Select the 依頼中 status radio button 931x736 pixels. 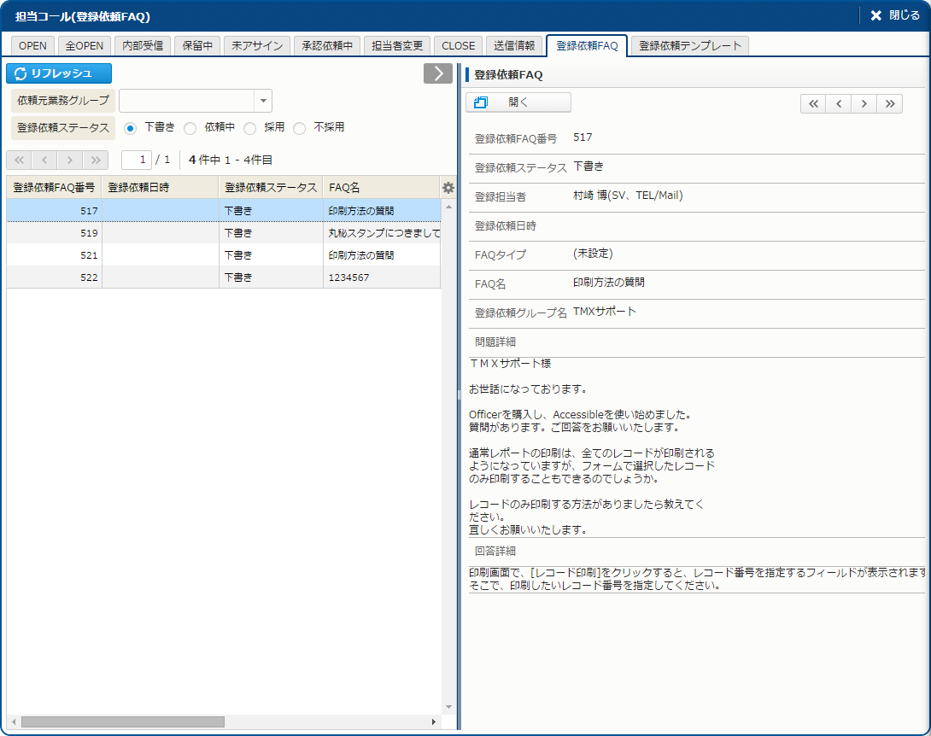[190, 128]
